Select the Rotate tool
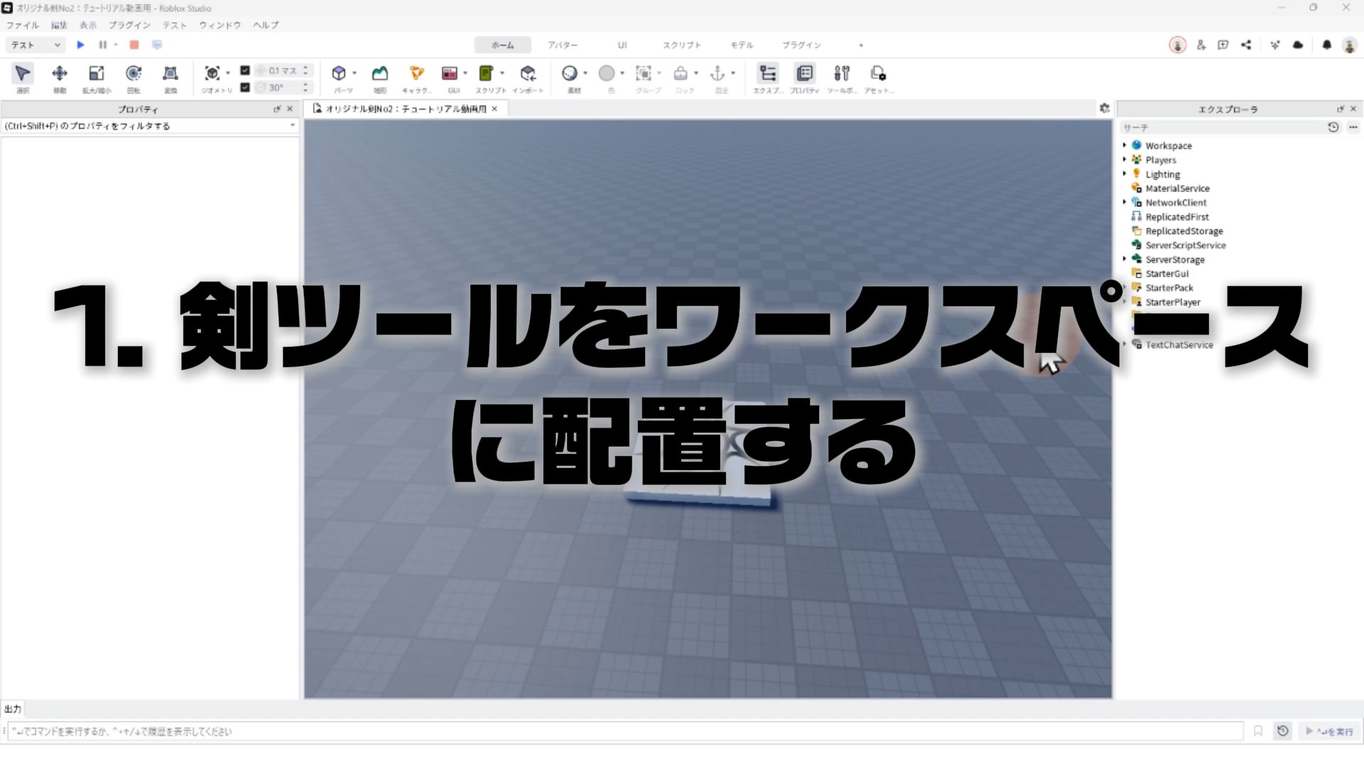1364x767 pixels. [x=134, y=74]
